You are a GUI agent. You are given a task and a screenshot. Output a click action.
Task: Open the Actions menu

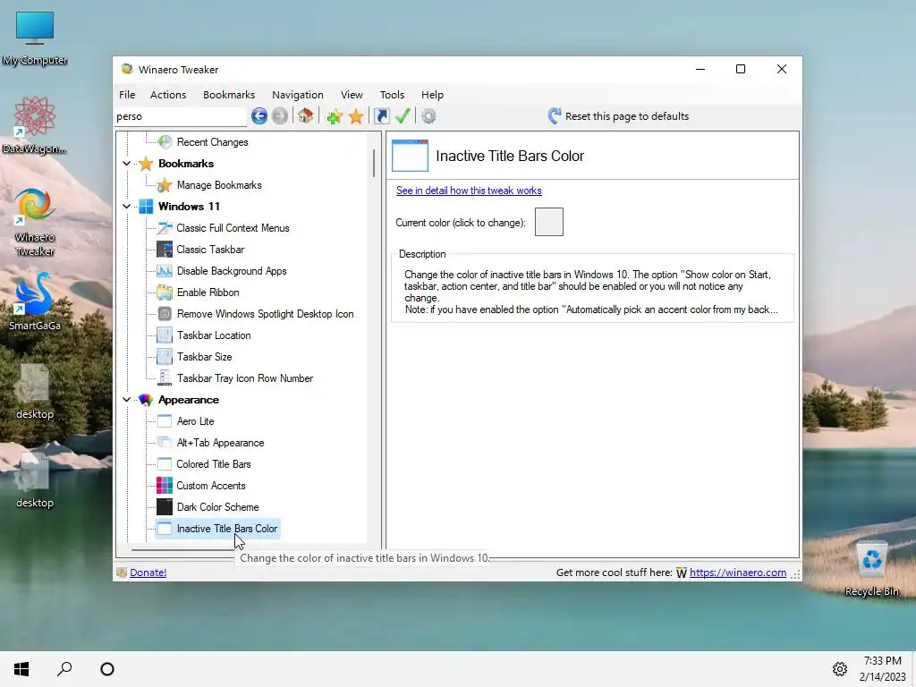168,95
